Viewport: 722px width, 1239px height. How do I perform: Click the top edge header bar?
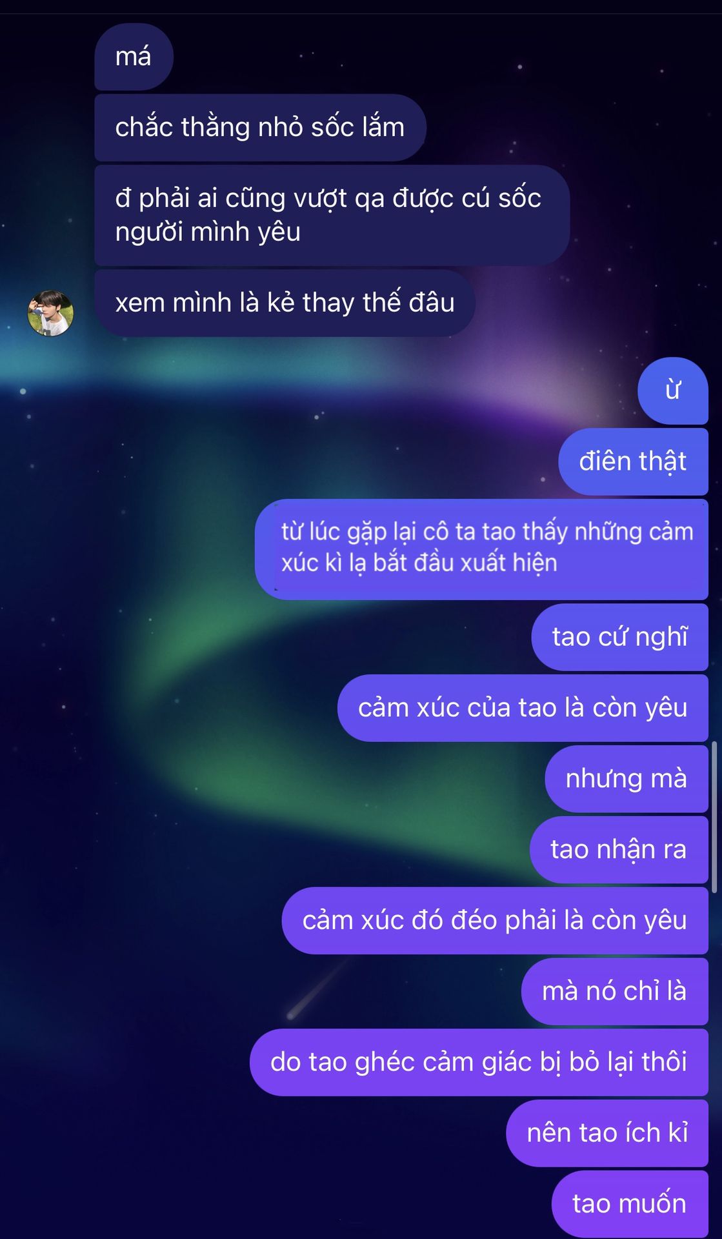[x=361, y=6]
